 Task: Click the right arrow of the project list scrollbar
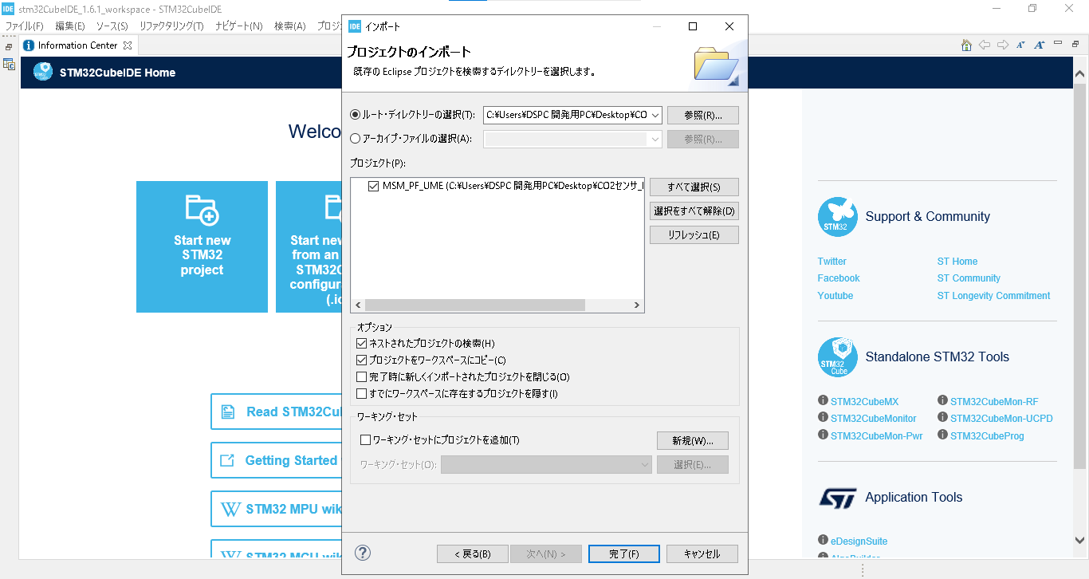[636, 305]
